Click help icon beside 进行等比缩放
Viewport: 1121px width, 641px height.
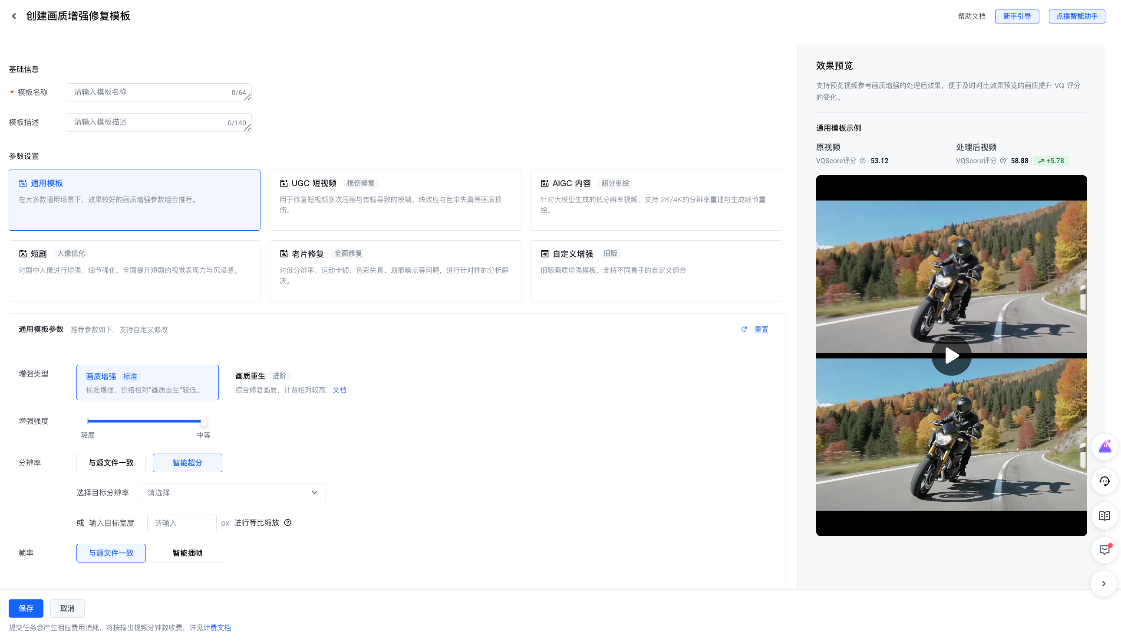coord(288,523)
